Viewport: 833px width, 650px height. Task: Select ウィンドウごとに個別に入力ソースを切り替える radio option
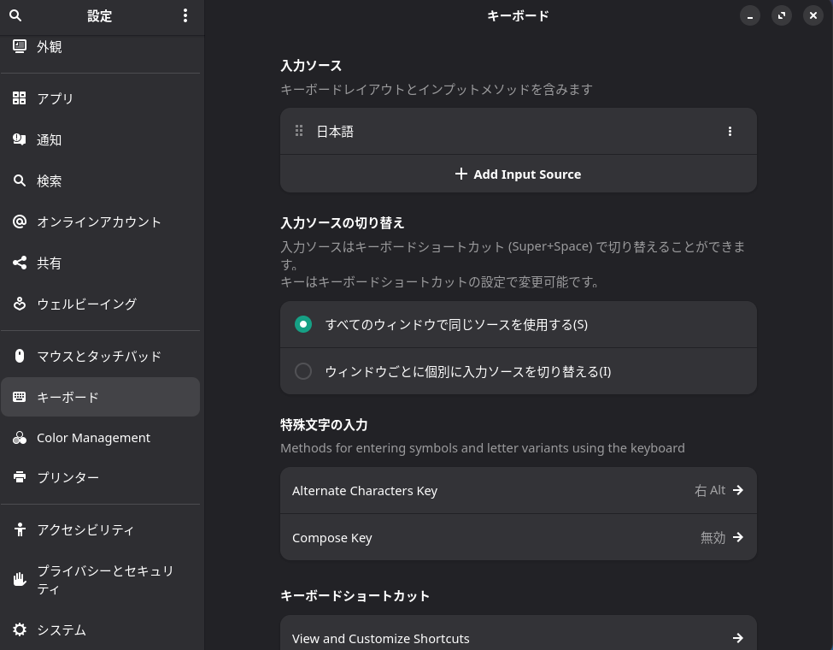[x=303, y=371]
